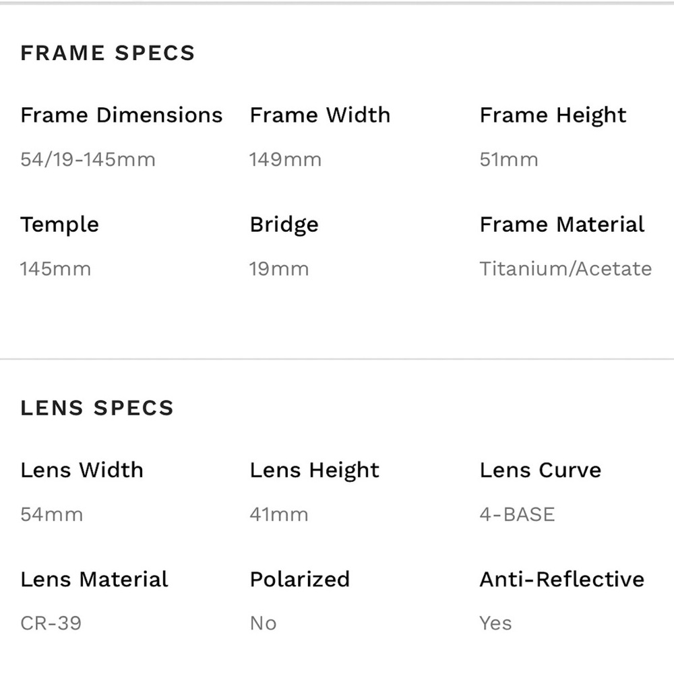Select the Anti-Reflective Yes value
This screenshot has width=674, height=674.
coord(495,623)
